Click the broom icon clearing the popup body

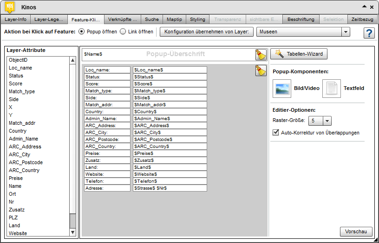(x=261, y=70)
